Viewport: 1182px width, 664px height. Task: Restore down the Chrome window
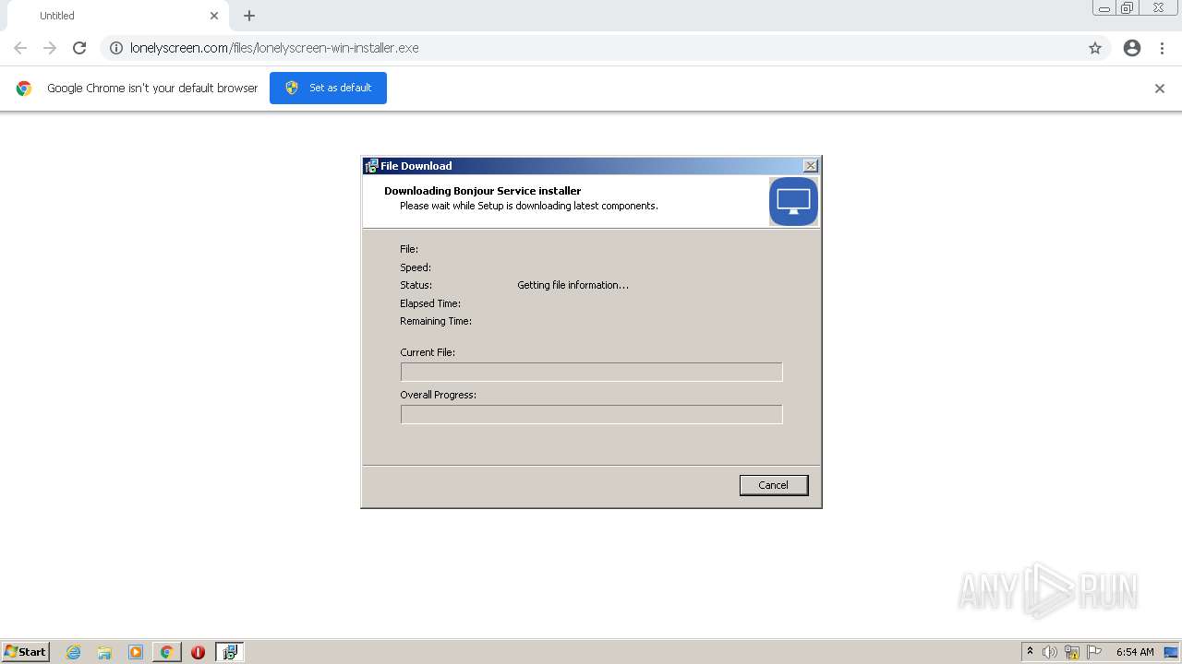click(x=1128, y=8)
